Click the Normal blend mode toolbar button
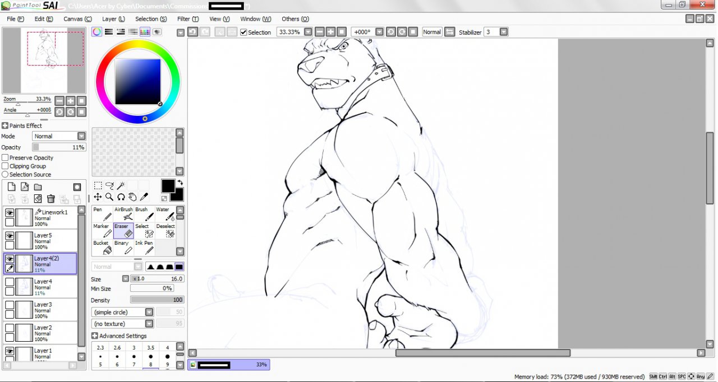This screenshot has width=718, height=382. (x=432, y=32)
